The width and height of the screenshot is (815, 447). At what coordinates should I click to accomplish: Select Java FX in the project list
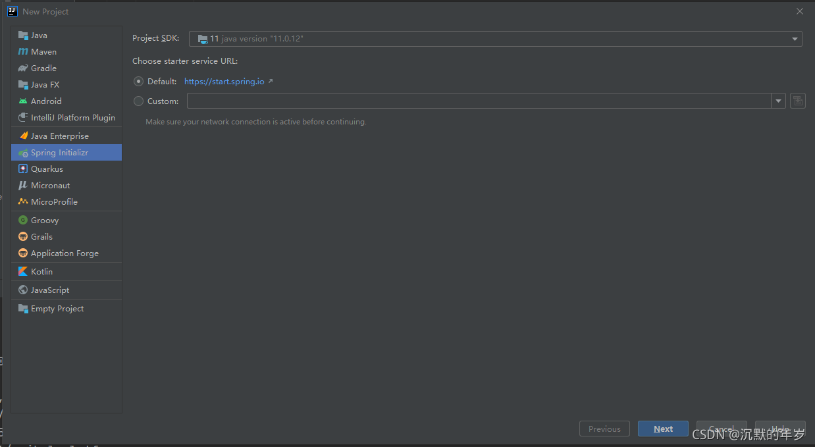pos(66,85)
